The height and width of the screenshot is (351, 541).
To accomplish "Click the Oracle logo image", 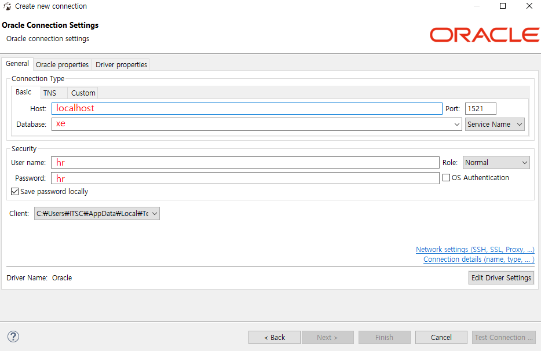I will [x=484, y=35].
